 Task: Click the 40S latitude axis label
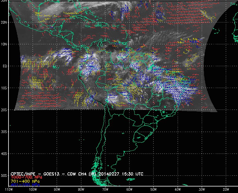(4, 154)
